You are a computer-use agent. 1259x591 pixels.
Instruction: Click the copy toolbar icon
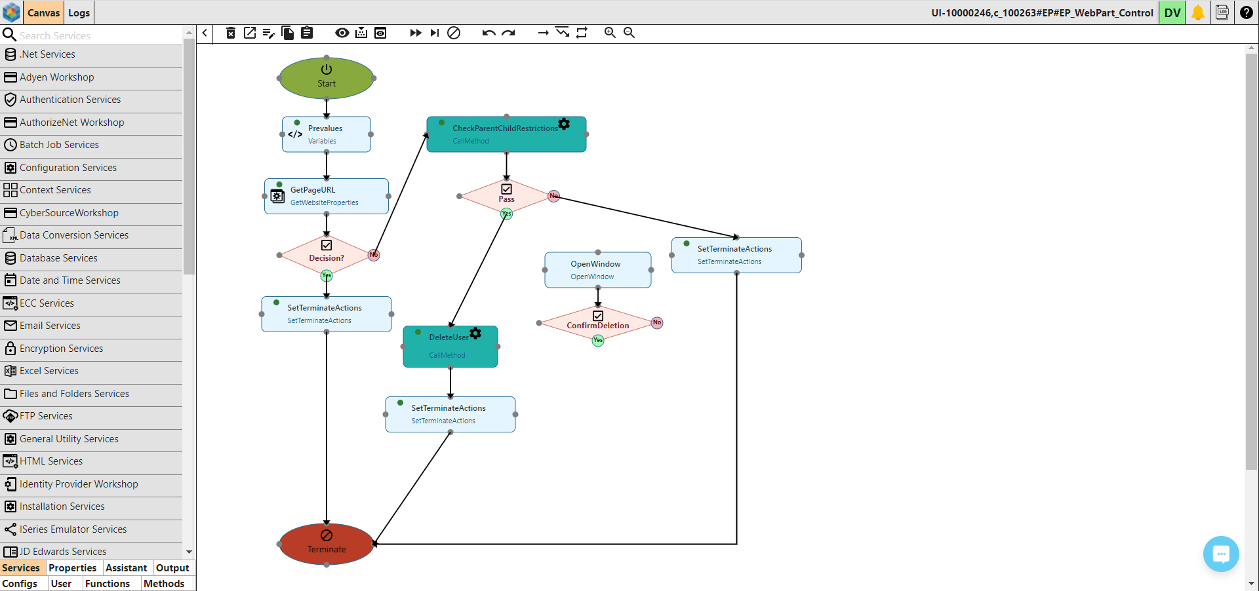click(287, 33)
